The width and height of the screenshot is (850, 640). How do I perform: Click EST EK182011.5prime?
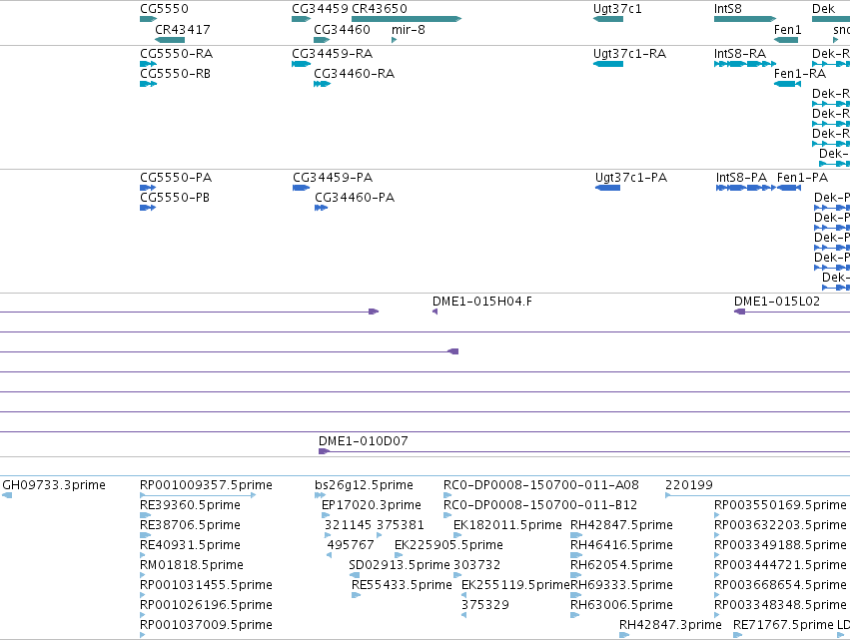pyautogui.click(x=507, y=525)
